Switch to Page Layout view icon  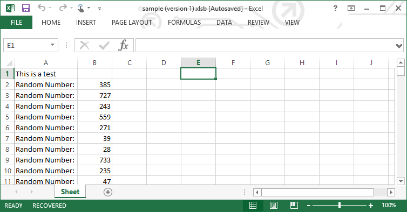[273, 205]
